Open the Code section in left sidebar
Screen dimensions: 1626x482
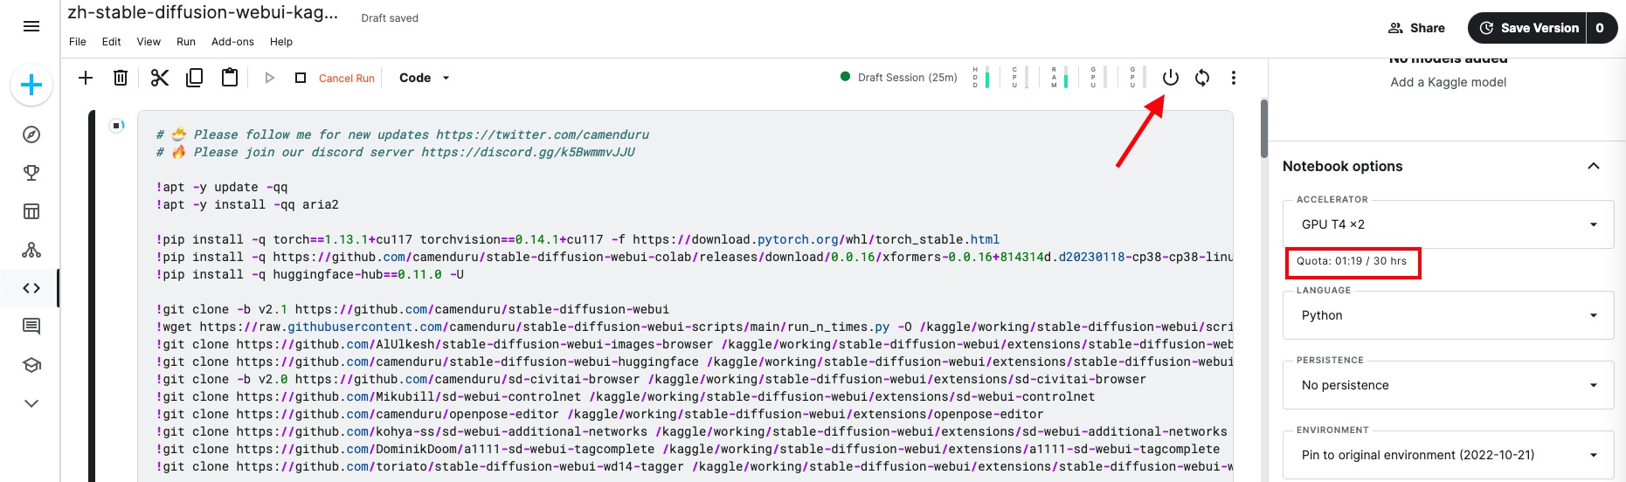point(31,288)
